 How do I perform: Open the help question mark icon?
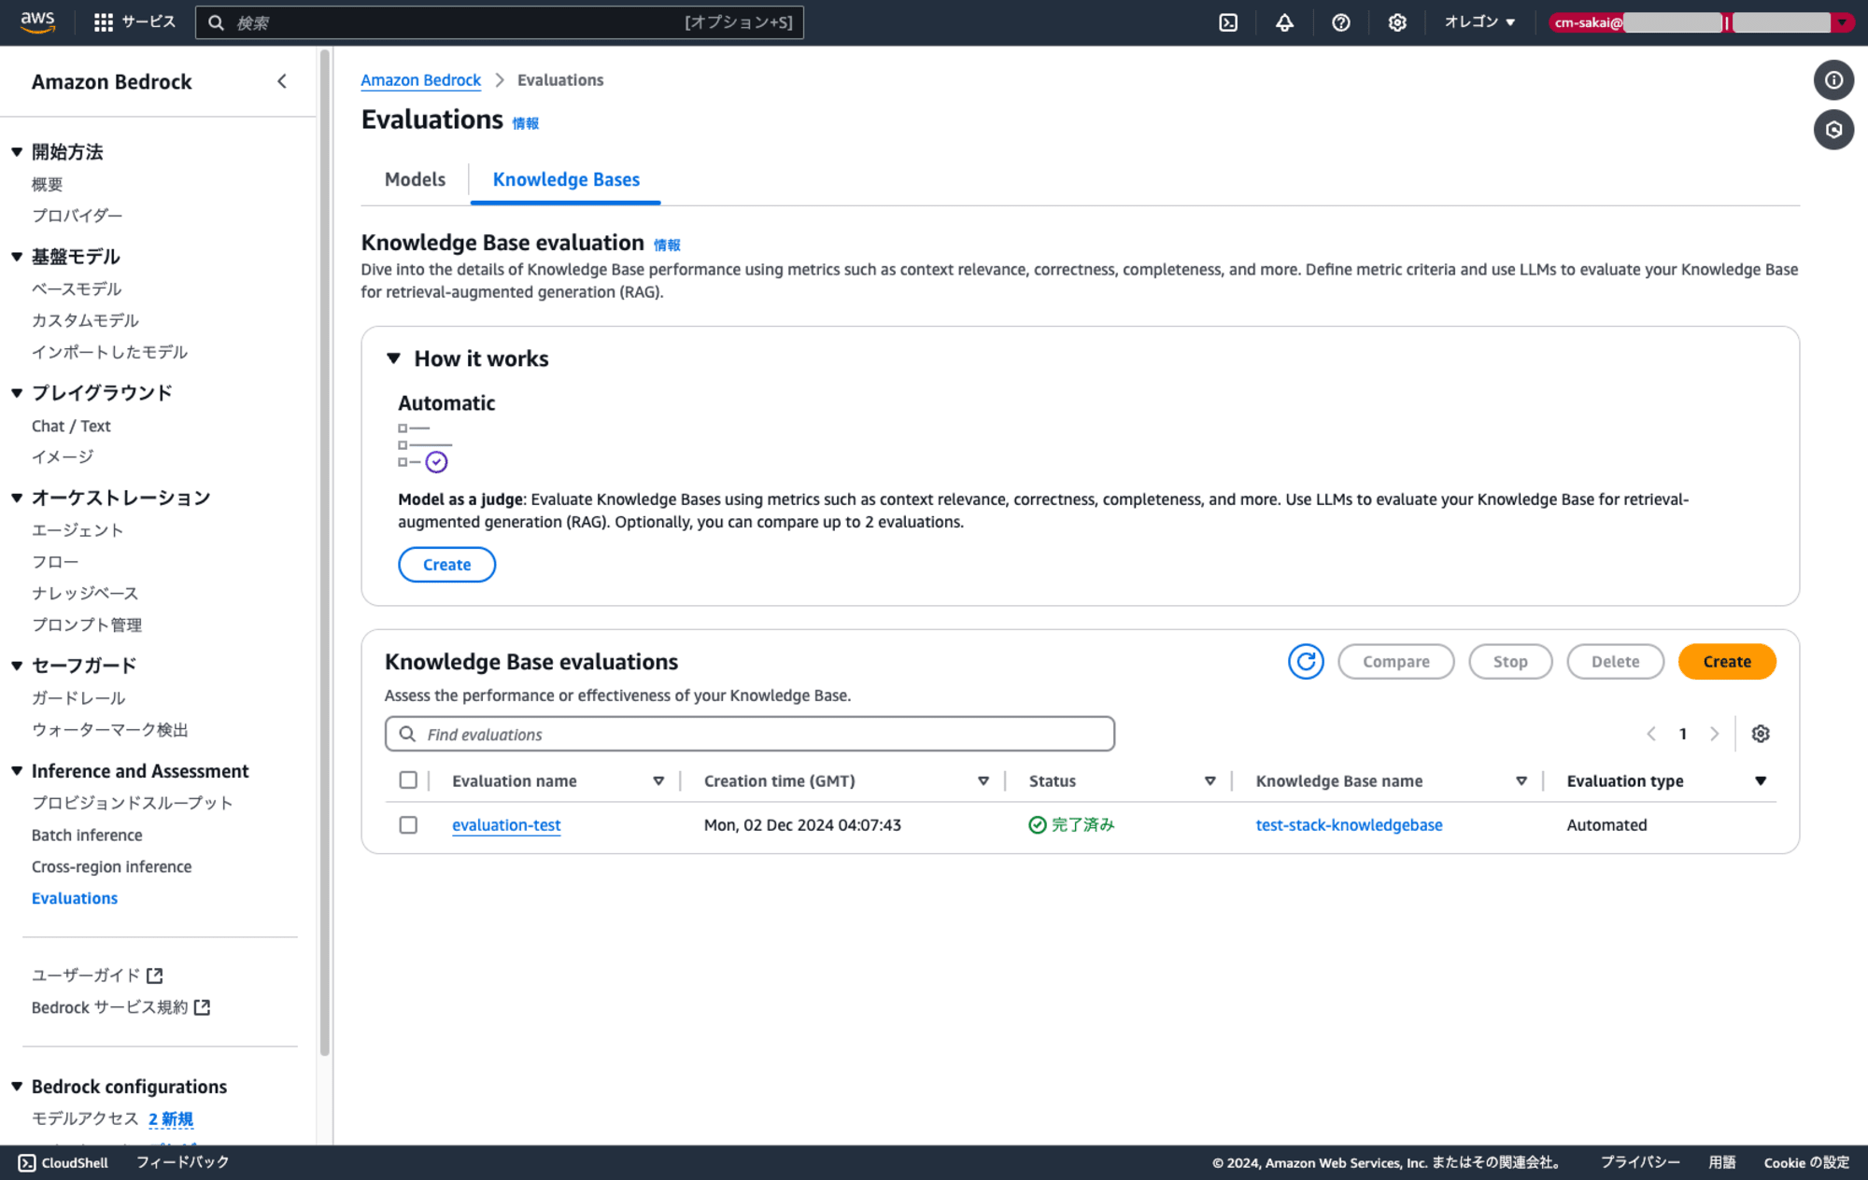(1340, 22)
